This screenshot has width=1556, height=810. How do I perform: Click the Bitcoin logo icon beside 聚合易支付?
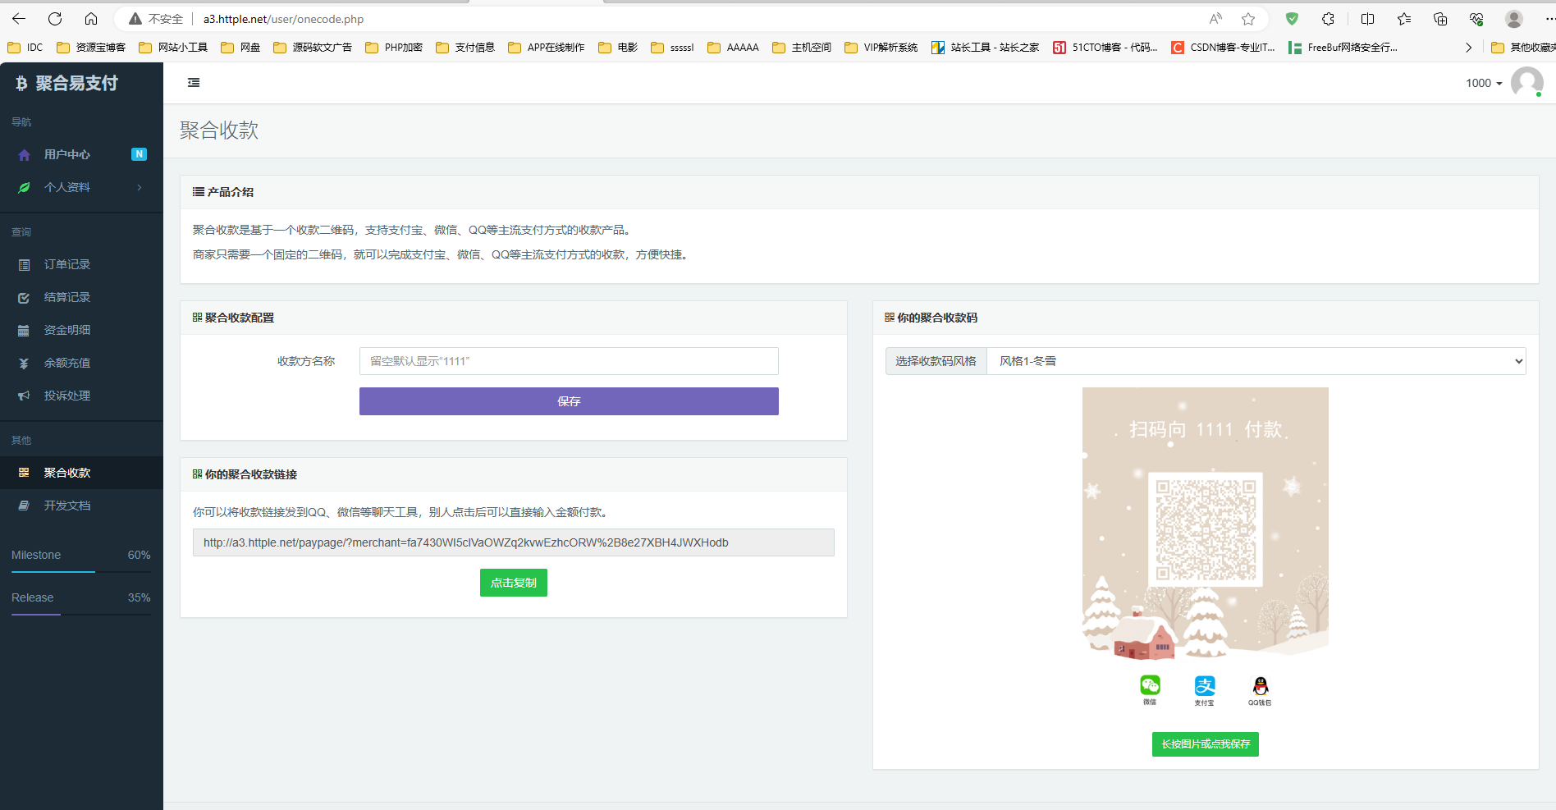point(21,83)
